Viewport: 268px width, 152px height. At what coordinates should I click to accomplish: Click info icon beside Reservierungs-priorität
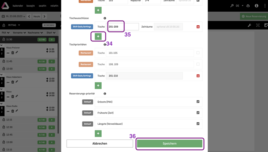pyautogui.click(x=105, y=94)
